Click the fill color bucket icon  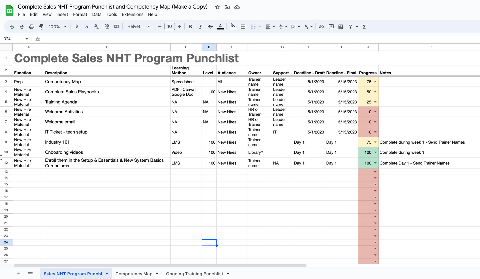[233, 26]
